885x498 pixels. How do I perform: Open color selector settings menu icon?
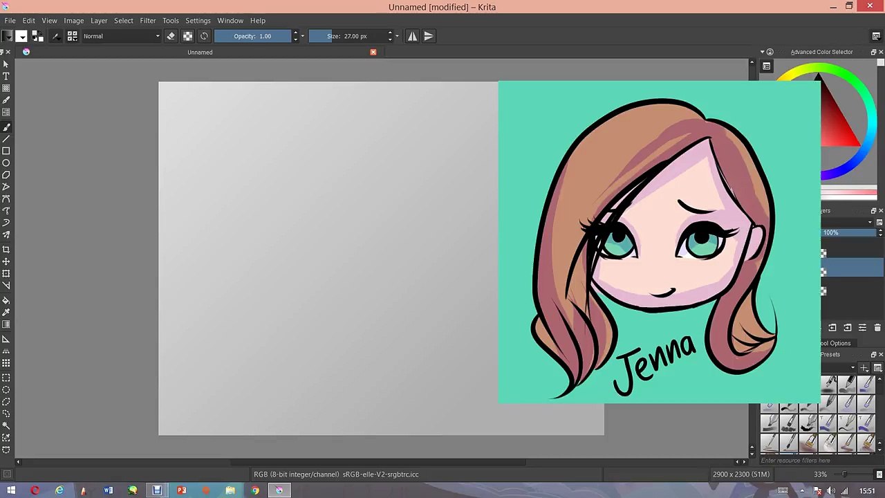pyautogui.click(x=767, y=66)
